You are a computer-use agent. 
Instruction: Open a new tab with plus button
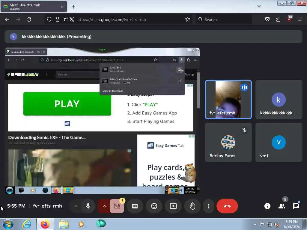click(73, 7)
